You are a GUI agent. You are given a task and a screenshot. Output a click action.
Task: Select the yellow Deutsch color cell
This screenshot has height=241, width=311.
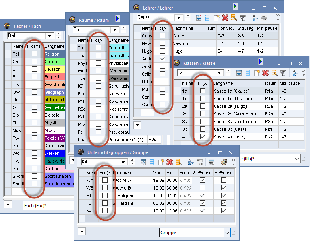pyautogui.click(x=55, y=69)
